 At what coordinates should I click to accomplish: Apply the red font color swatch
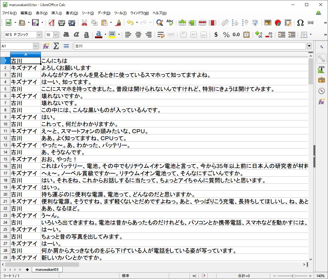99,35
